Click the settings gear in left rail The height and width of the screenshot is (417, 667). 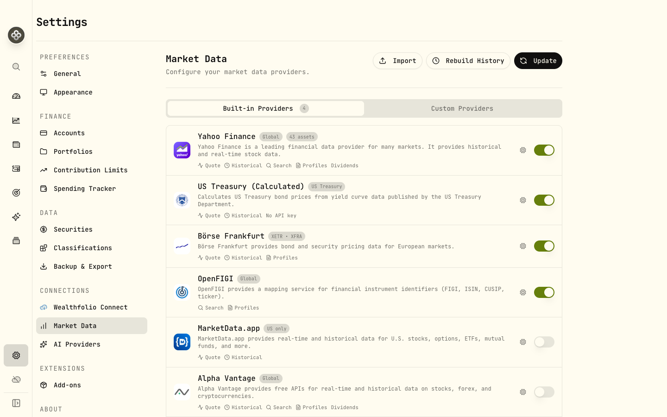(x=16, y=355)
